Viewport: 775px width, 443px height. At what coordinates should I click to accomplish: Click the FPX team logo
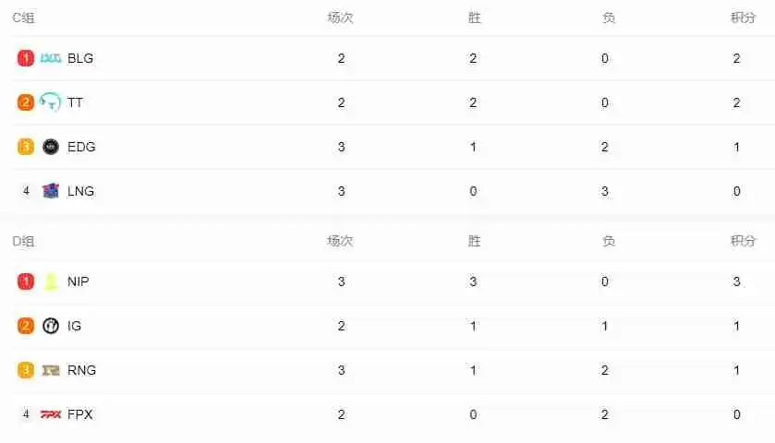pos(51,414)
